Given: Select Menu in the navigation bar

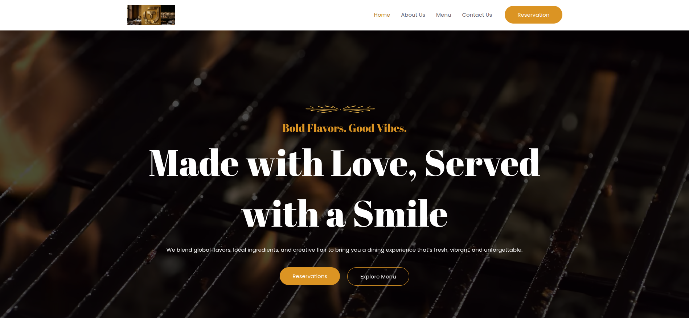Looking at the screenshot, I should tap(443, 15).
